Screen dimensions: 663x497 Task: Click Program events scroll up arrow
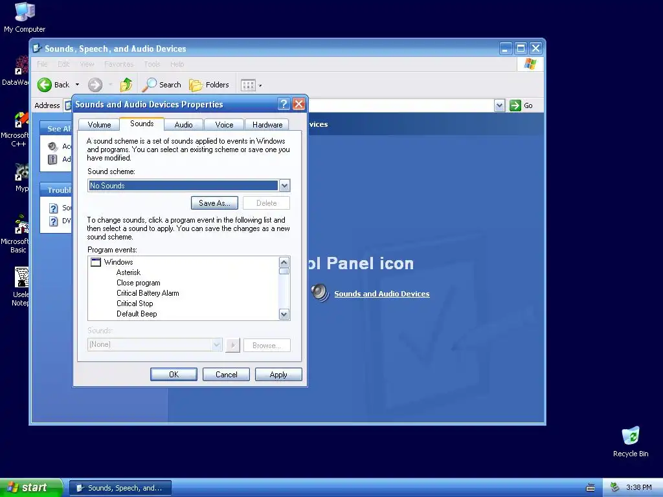(x=284, y=262)
